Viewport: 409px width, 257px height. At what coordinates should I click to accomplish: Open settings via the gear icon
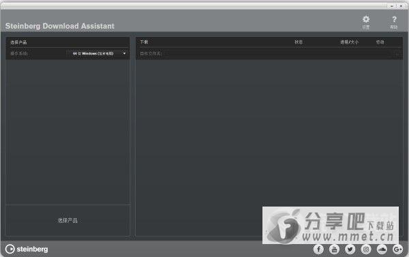coord(366,19)
